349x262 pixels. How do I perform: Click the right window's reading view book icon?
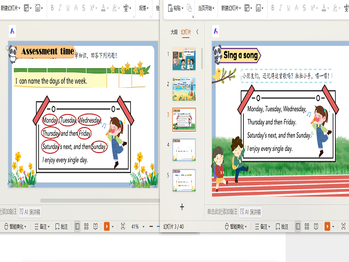(x=317, y=226)
